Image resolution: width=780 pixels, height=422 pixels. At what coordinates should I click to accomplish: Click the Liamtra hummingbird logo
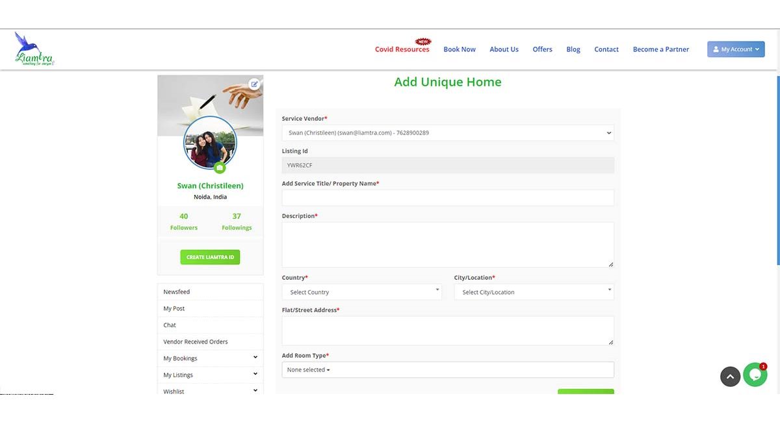34,49
